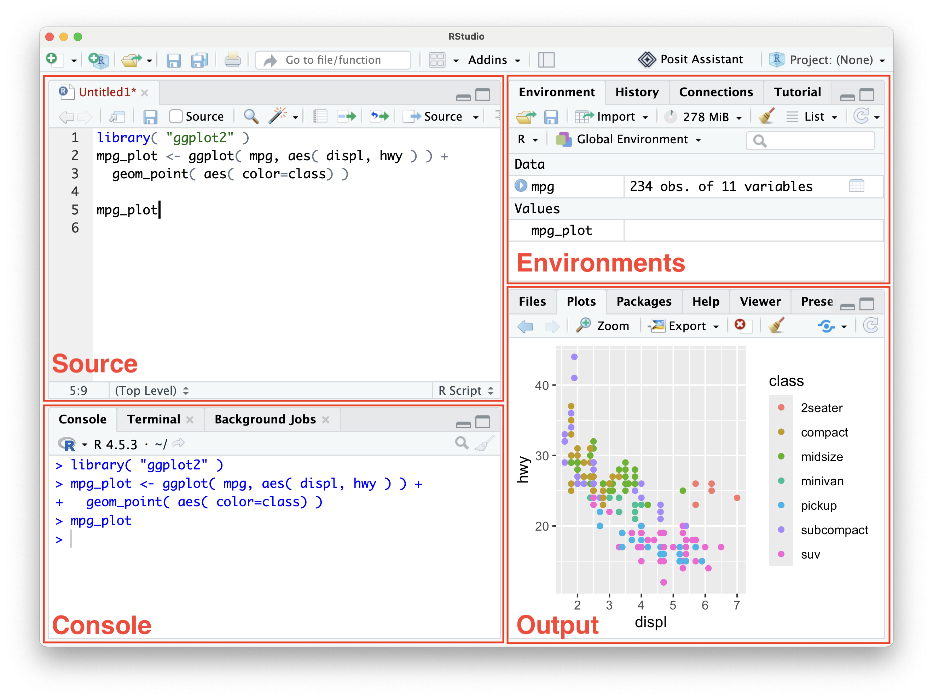Save all open documents icon
The width and height of the screenshot is (933, 699).
(199, 60)
